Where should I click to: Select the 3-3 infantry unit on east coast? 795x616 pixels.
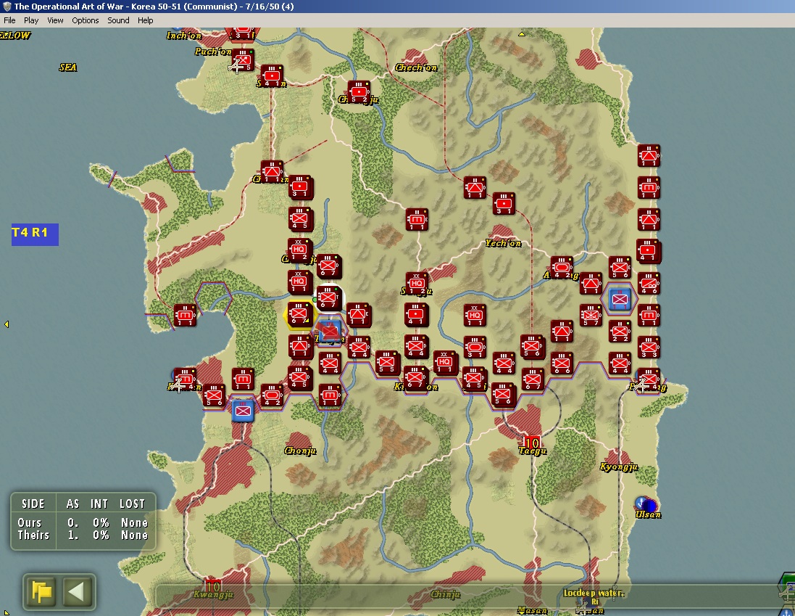tap(649, 348)
